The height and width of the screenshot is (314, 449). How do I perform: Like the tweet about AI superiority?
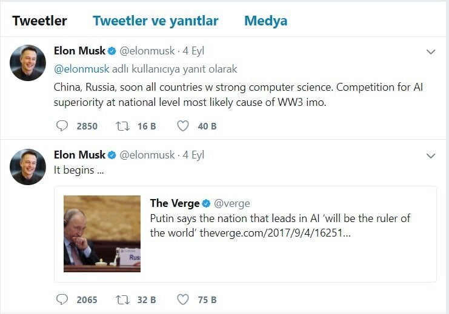click(183, 126)
